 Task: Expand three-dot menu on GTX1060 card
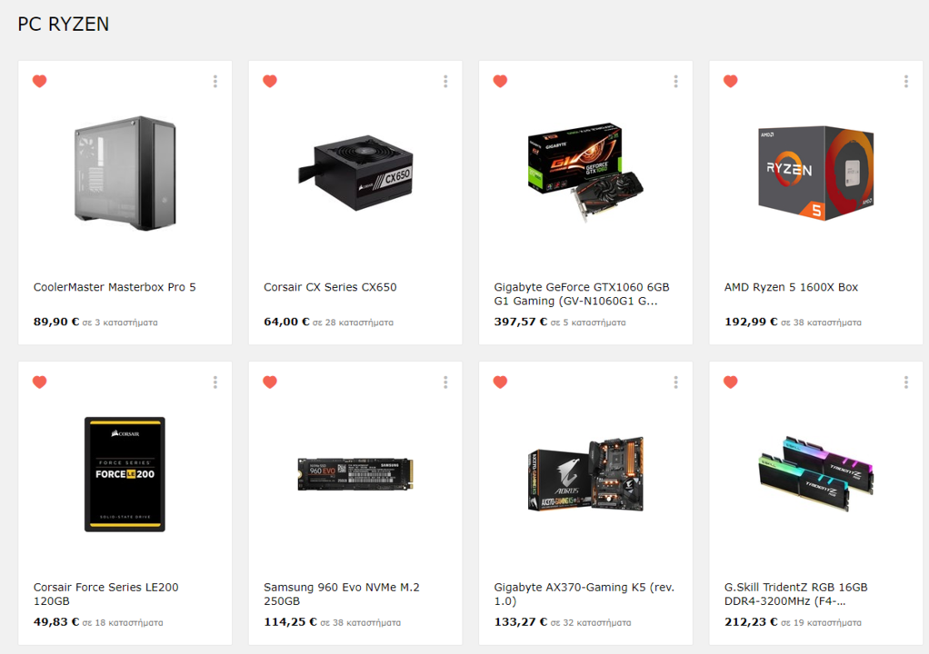[676, 82]
